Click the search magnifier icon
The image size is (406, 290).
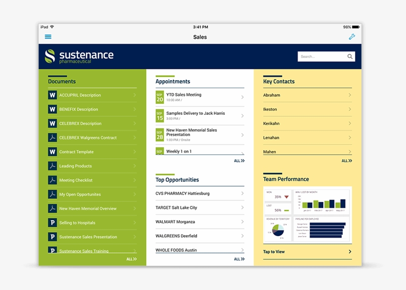click(x=350, y=56)
